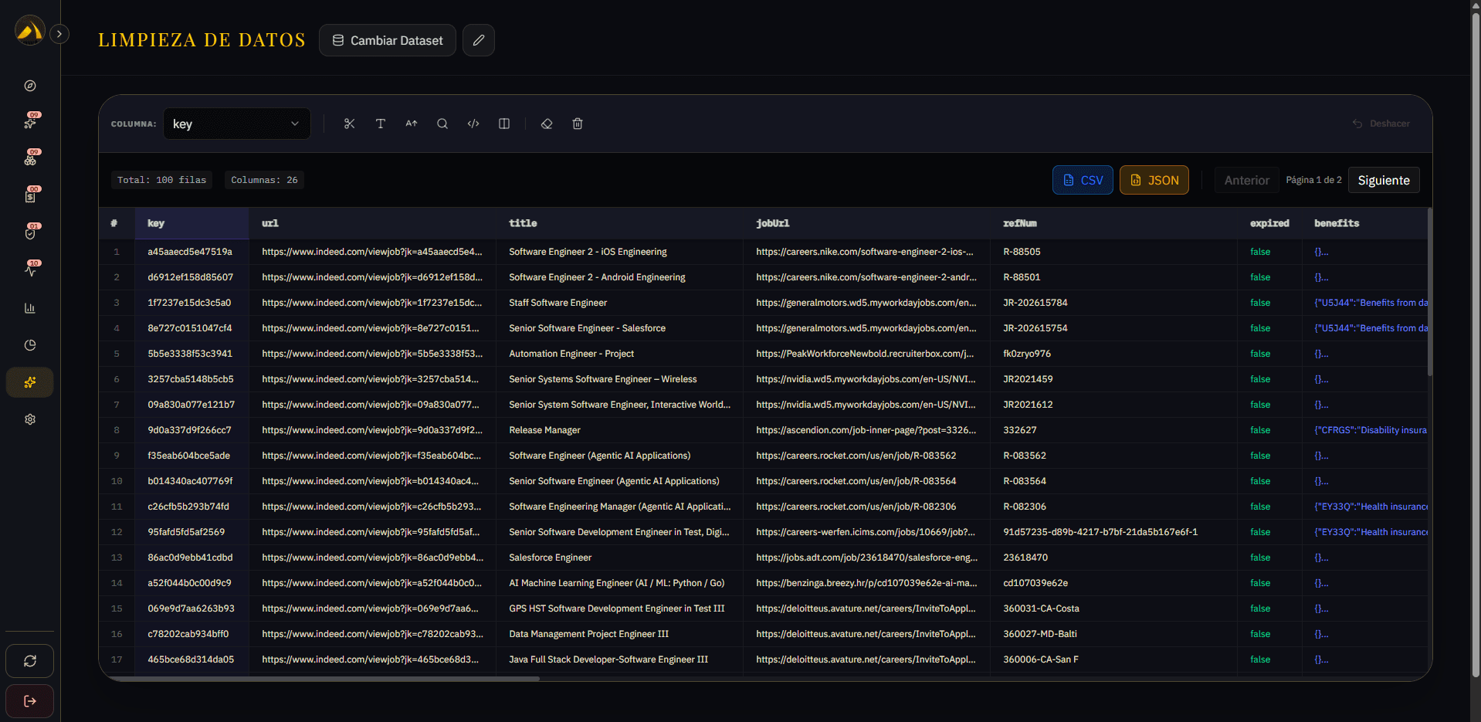The image size is (1481, 722).
Task: Click the page's far-right vertical scrollbar
Action: click(x=1476, y=346)
